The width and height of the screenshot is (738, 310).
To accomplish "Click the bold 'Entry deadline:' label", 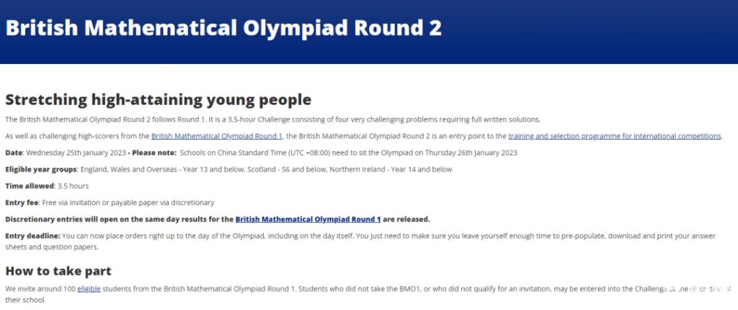I will point(33,236).
